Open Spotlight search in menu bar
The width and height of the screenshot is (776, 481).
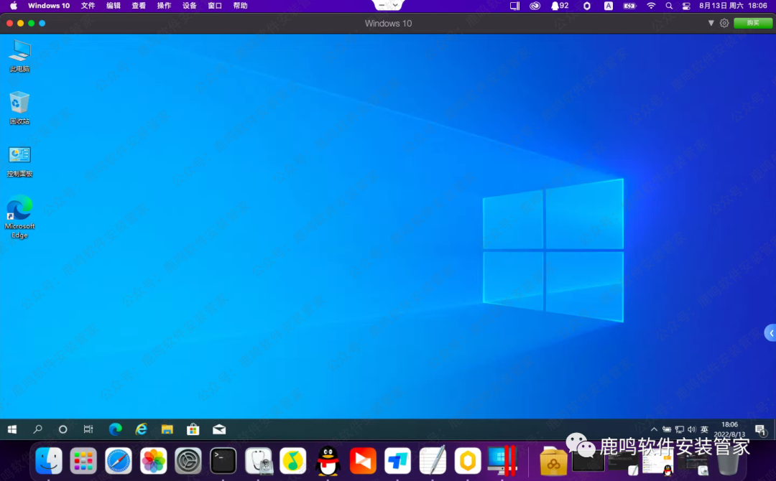(669, 6)
